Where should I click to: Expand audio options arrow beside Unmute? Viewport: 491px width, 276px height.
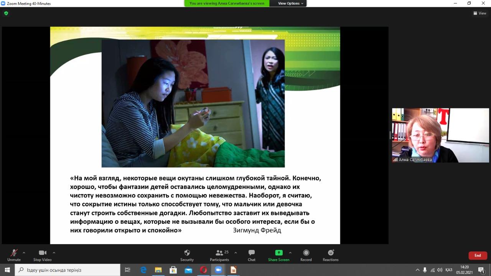pyautogui.click(x=24, y=253)
